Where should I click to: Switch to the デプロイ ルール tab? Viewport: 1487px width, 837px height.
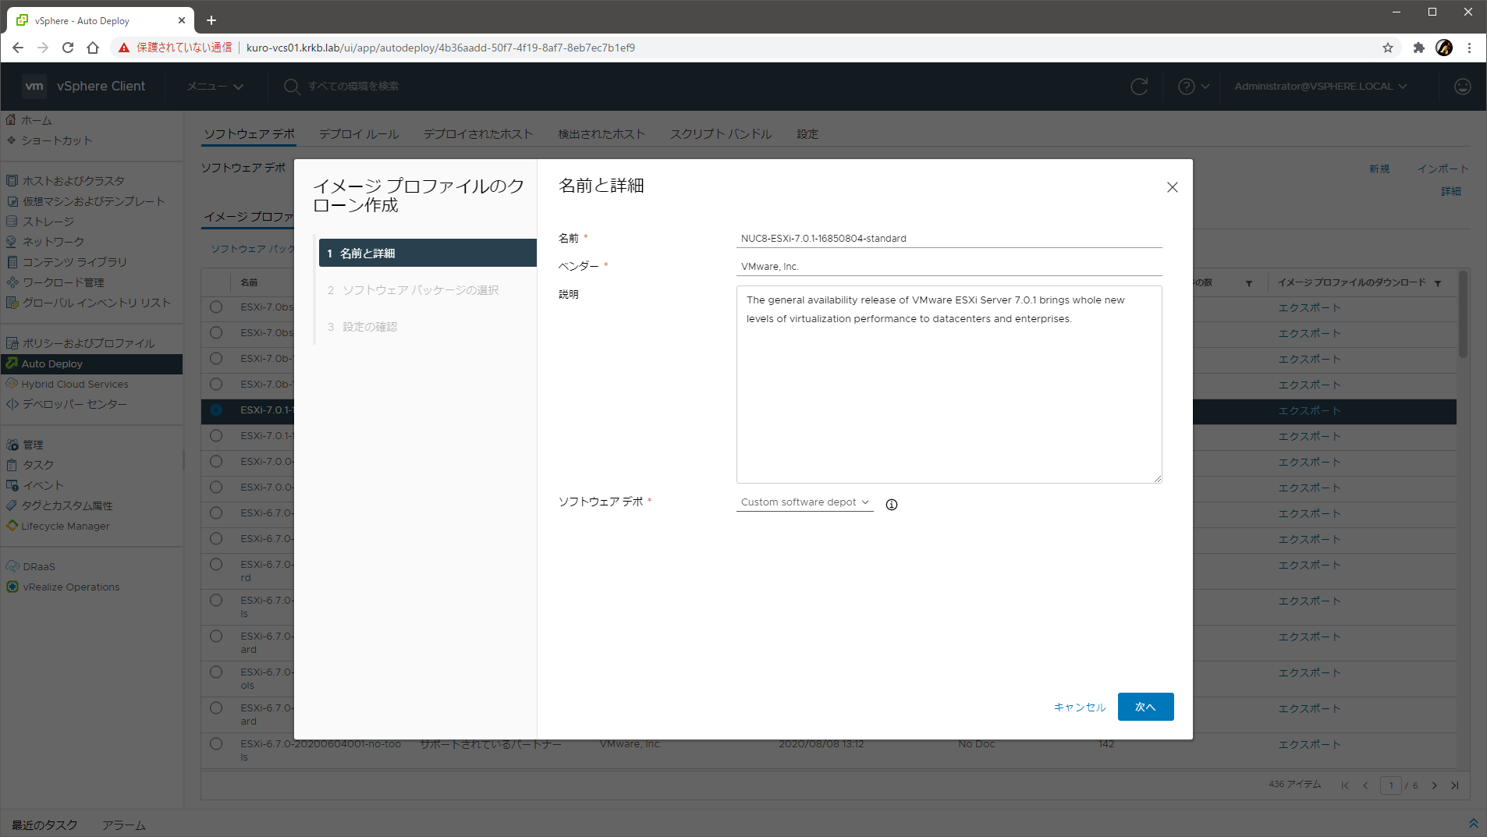pos(359,134)
